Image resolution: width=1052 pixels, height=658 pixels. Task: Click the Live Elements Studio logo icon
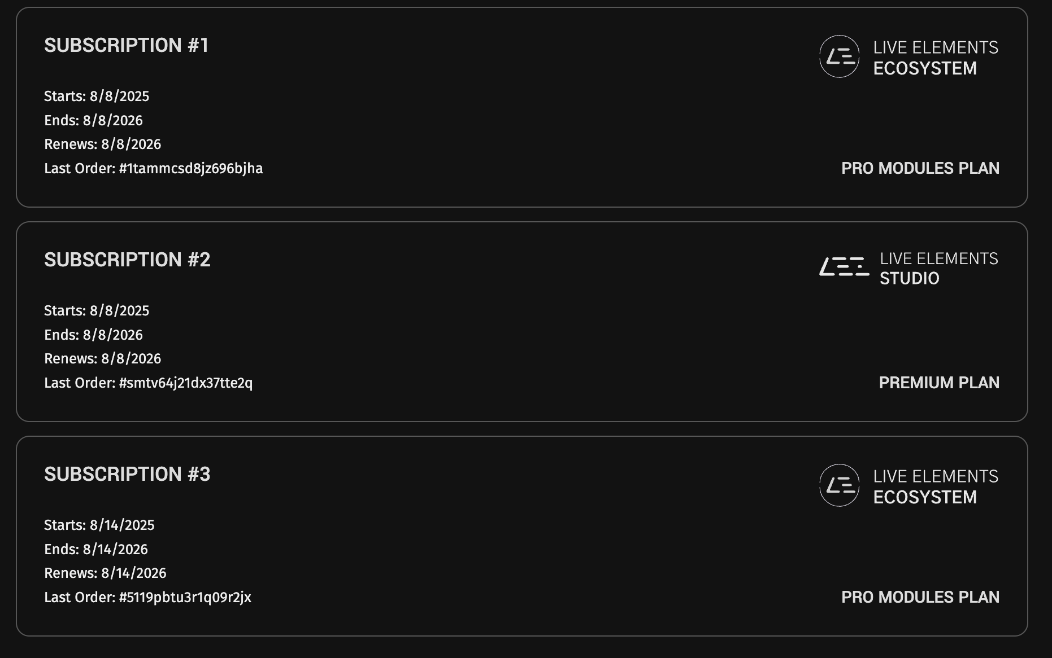[844, 267]
